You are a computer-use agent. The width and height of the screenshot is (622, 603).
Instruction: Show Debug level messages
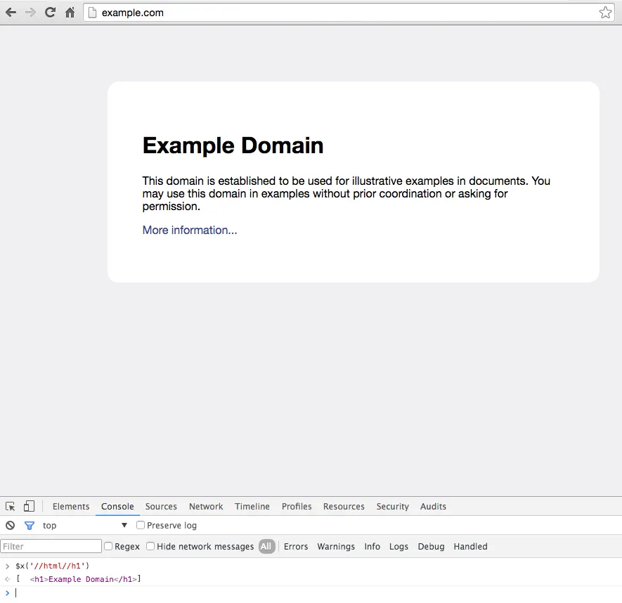click(x=432, y=546)
